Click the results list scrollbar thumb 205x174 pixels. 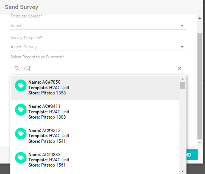tap(182, 86)
